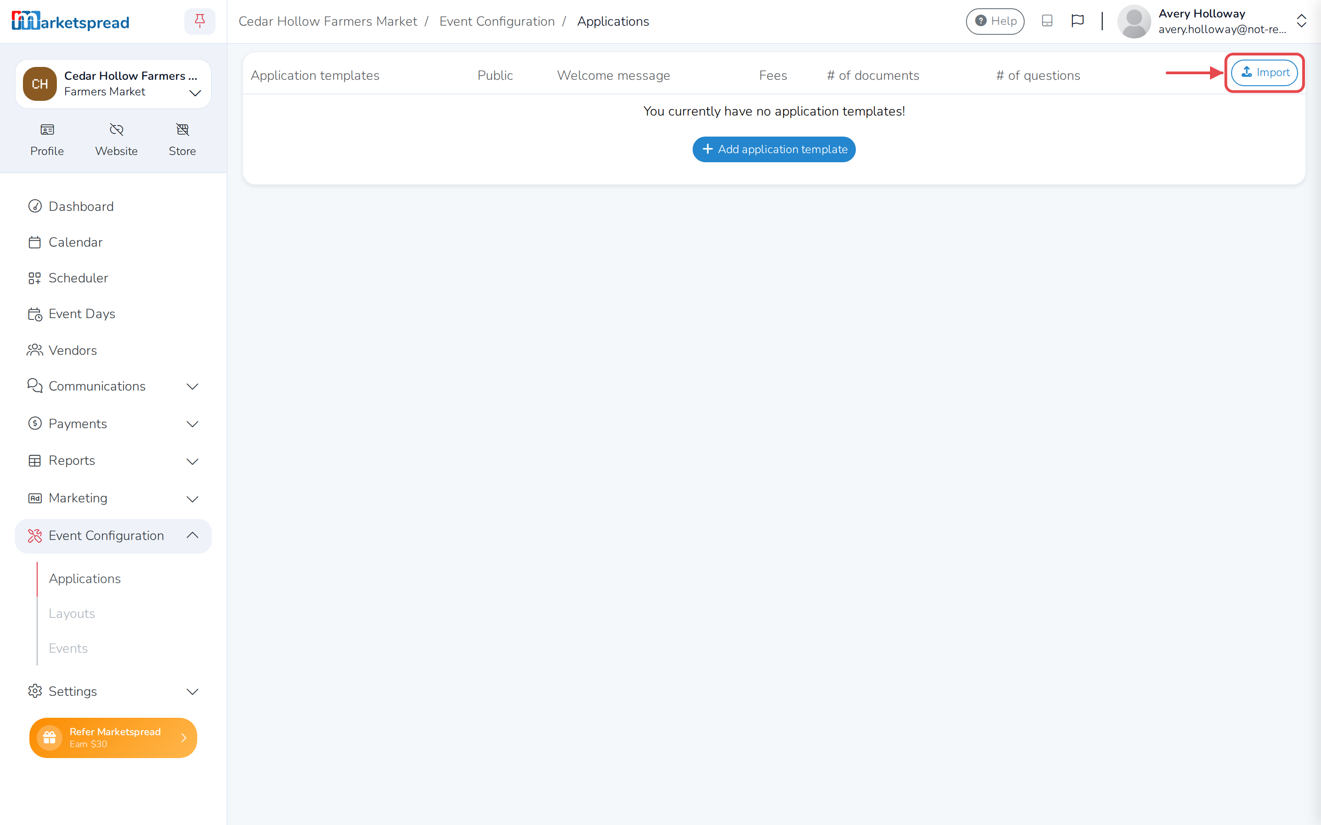
Task: Click Add application template button
Action: (x=774, y=149)
